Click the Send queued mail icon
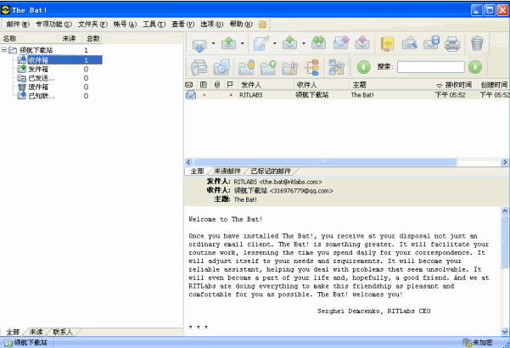510x348 pixels. coord(228,43)
